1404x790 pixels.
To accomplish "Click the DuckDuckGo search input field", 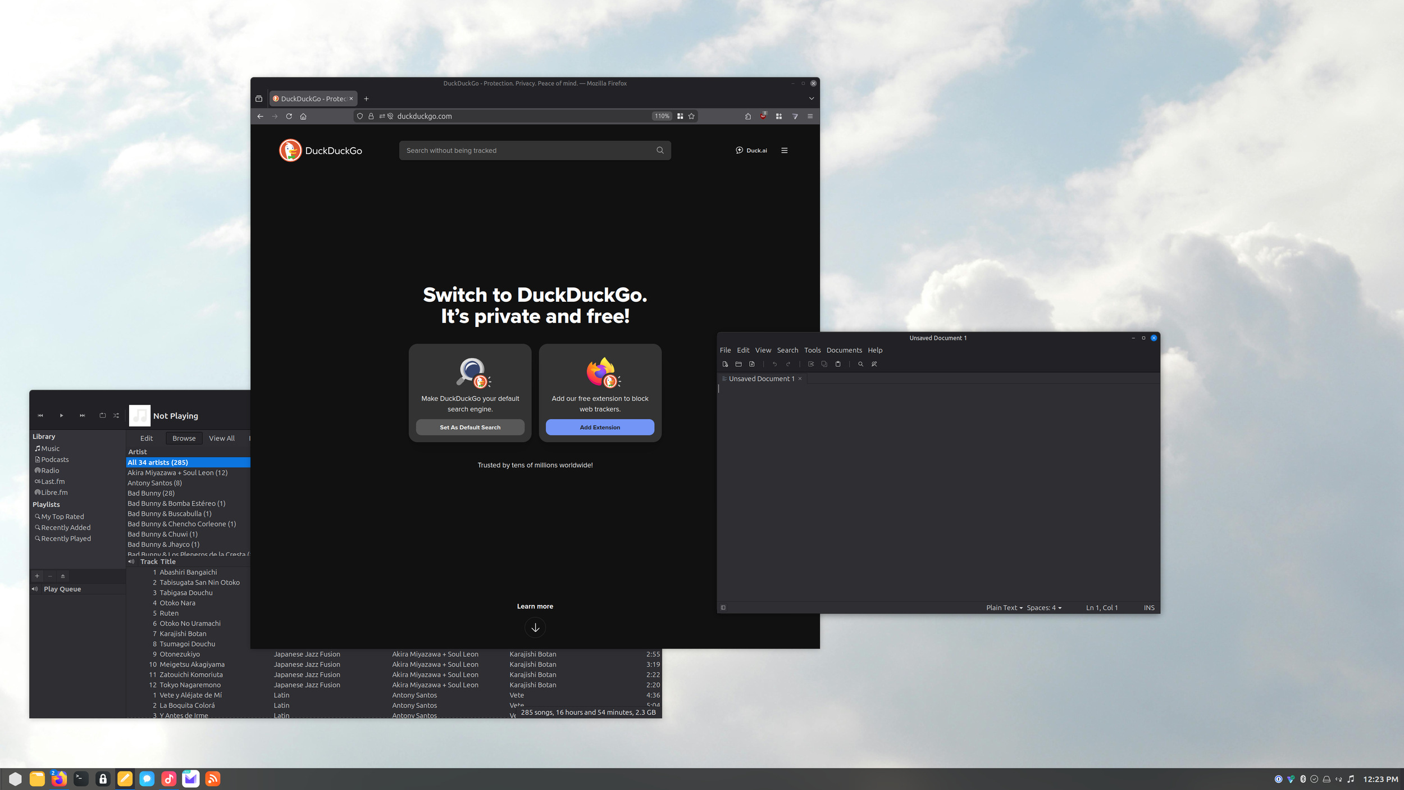I will pos(528,151).
